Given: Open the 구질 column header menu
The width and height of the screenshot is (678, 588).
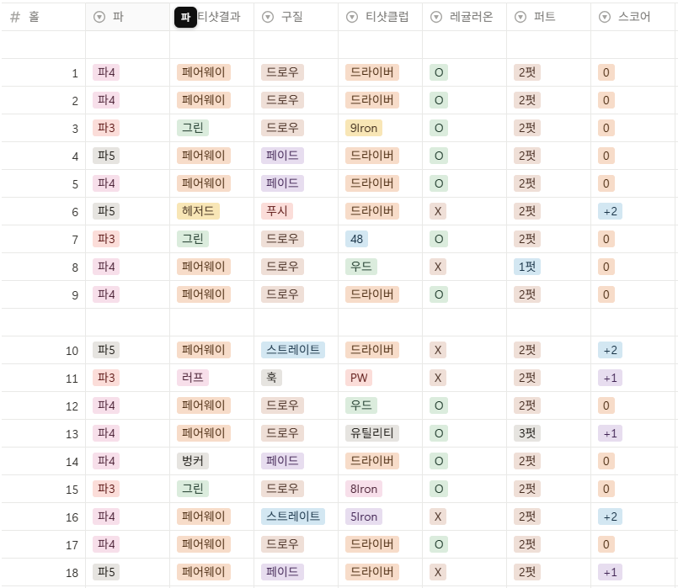Looking at the screenshot, I should 296,17.
